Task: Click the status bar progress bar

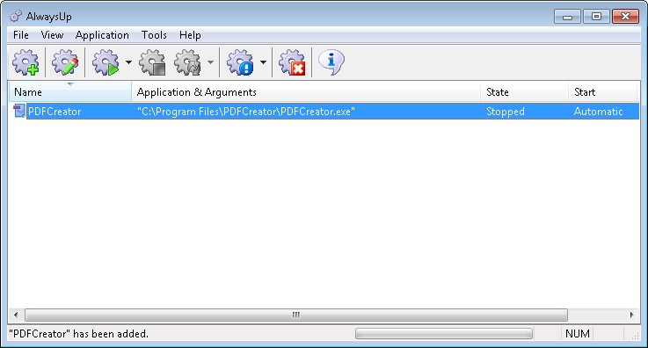Action: pos(444,334)
